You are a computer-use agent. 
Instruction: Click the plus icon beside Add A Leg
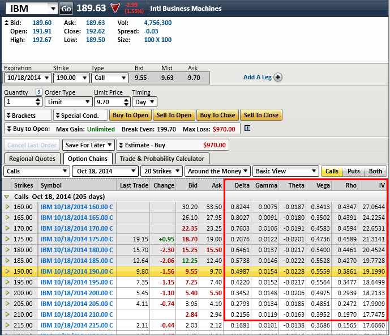(278, 77)
